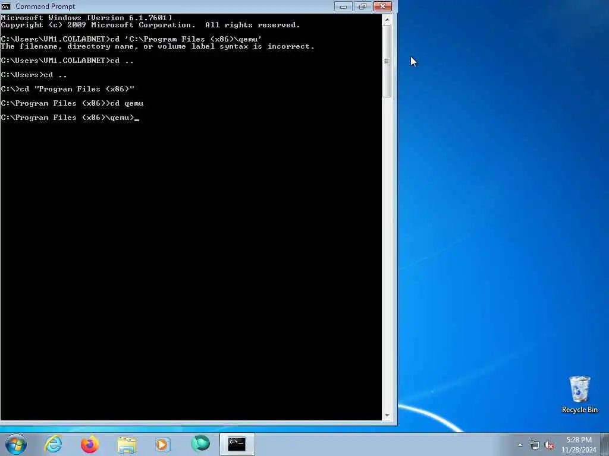Image resolution: width=609 pixels, height=456 pixels.
Task: Open the Recycle Bin desktop icon
Action: pos(579,395)
